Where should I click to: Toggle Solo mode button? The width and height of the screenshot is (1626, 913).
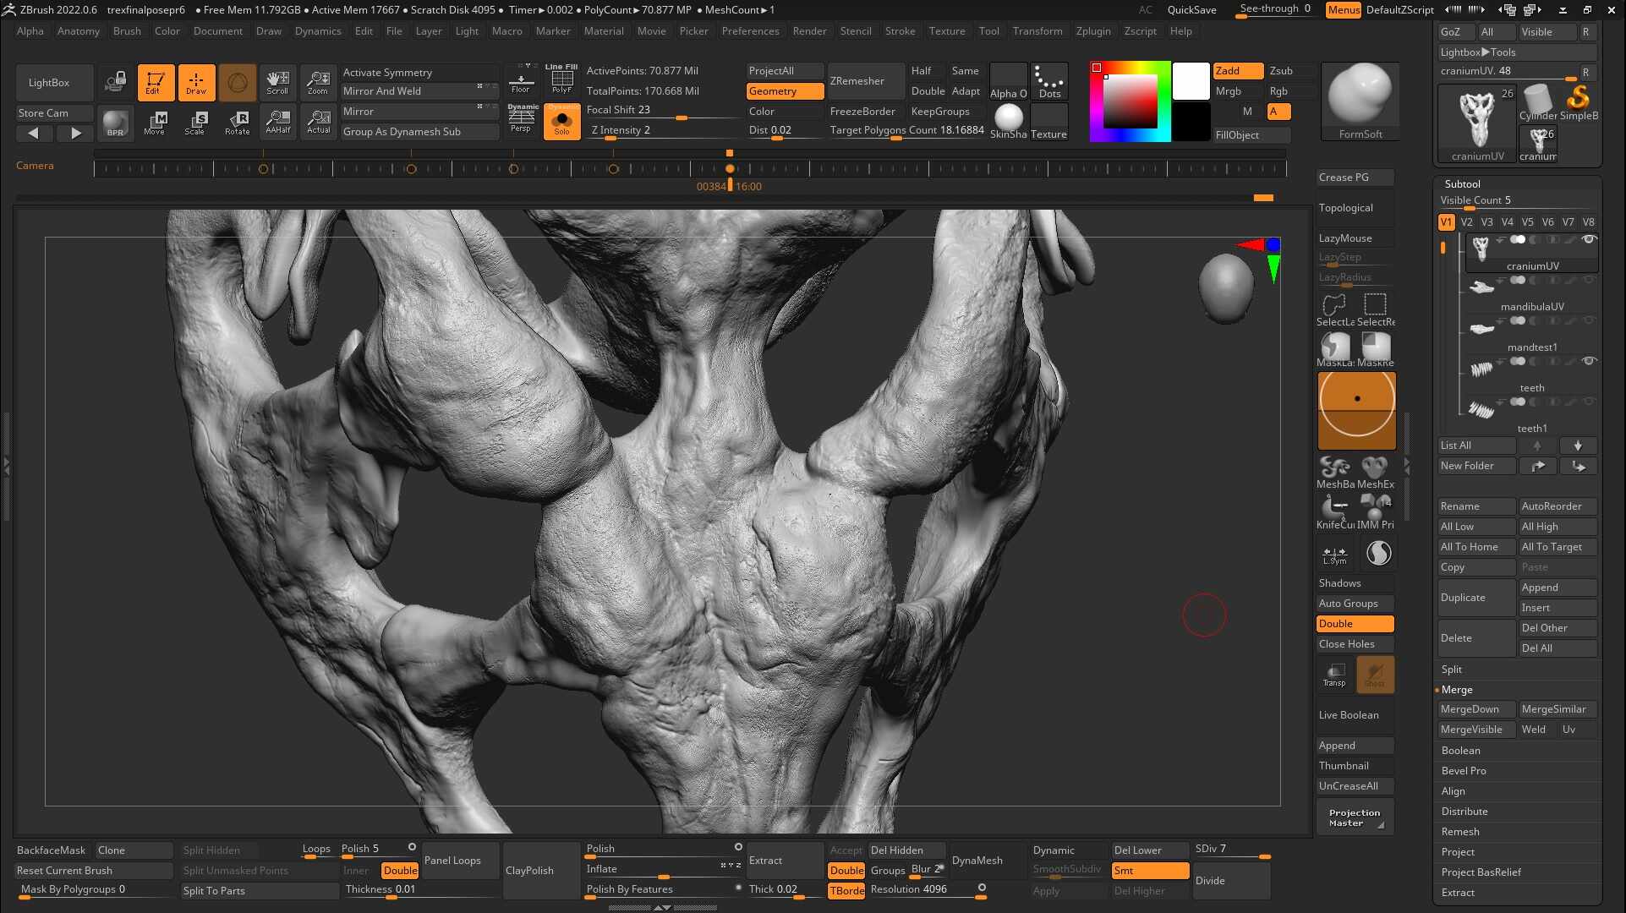point(561,123)
